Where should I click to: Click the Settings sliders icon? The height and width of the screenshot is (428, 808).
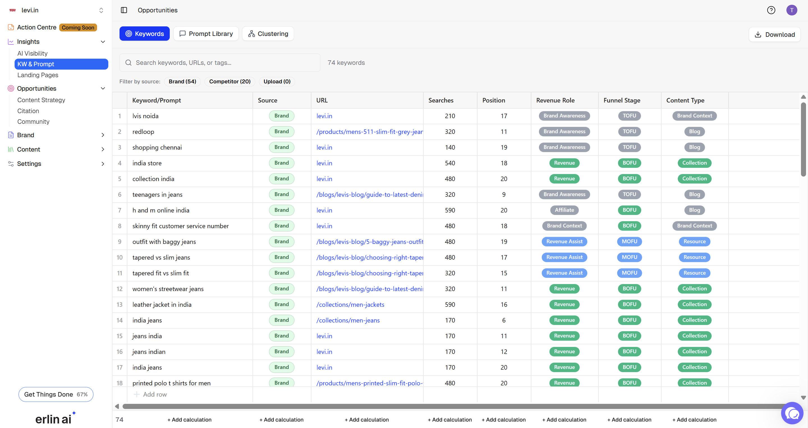(11, 164)
